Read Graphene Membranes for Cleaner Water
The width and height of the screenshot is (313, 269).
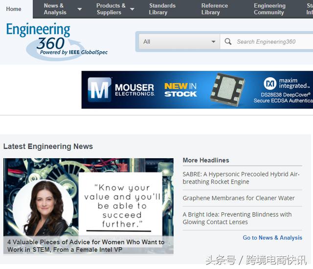pyautogui.click(x=239, y=198)
